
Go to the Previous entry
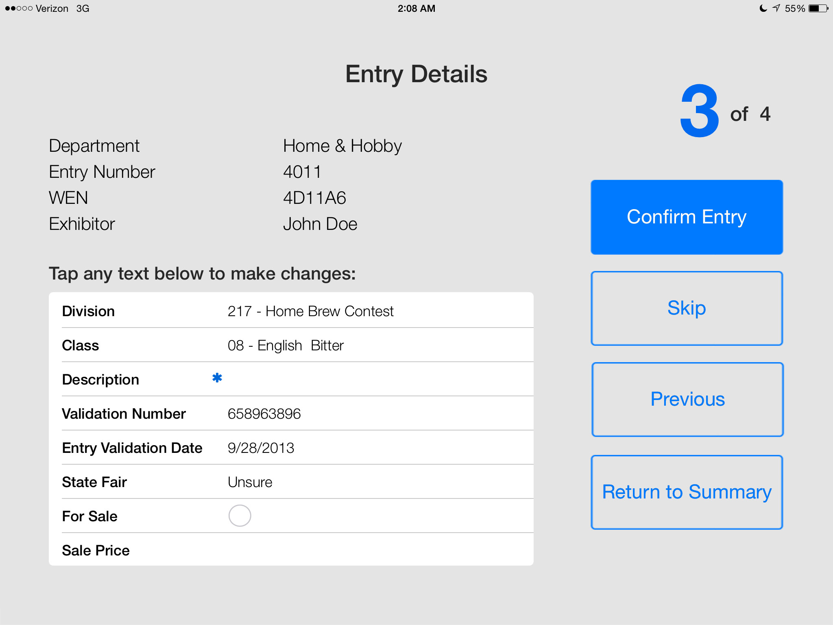tap(687, 399)
